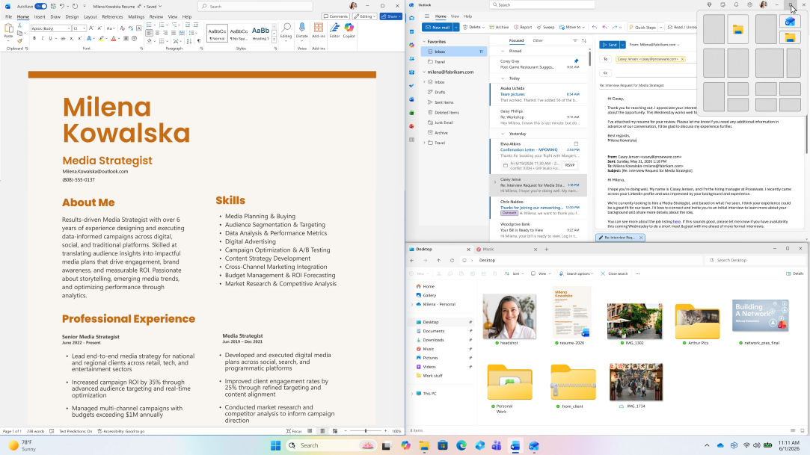The width and height of the screenshot is (810, 455).
Task: Click Close search in File Explorer
Action: (614, 274)
